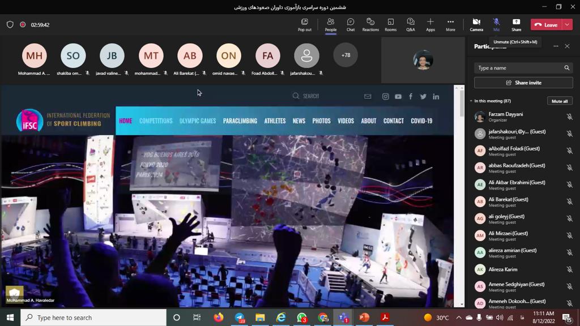Pop out the shared content
580x326 pixels.
(305, 24)
